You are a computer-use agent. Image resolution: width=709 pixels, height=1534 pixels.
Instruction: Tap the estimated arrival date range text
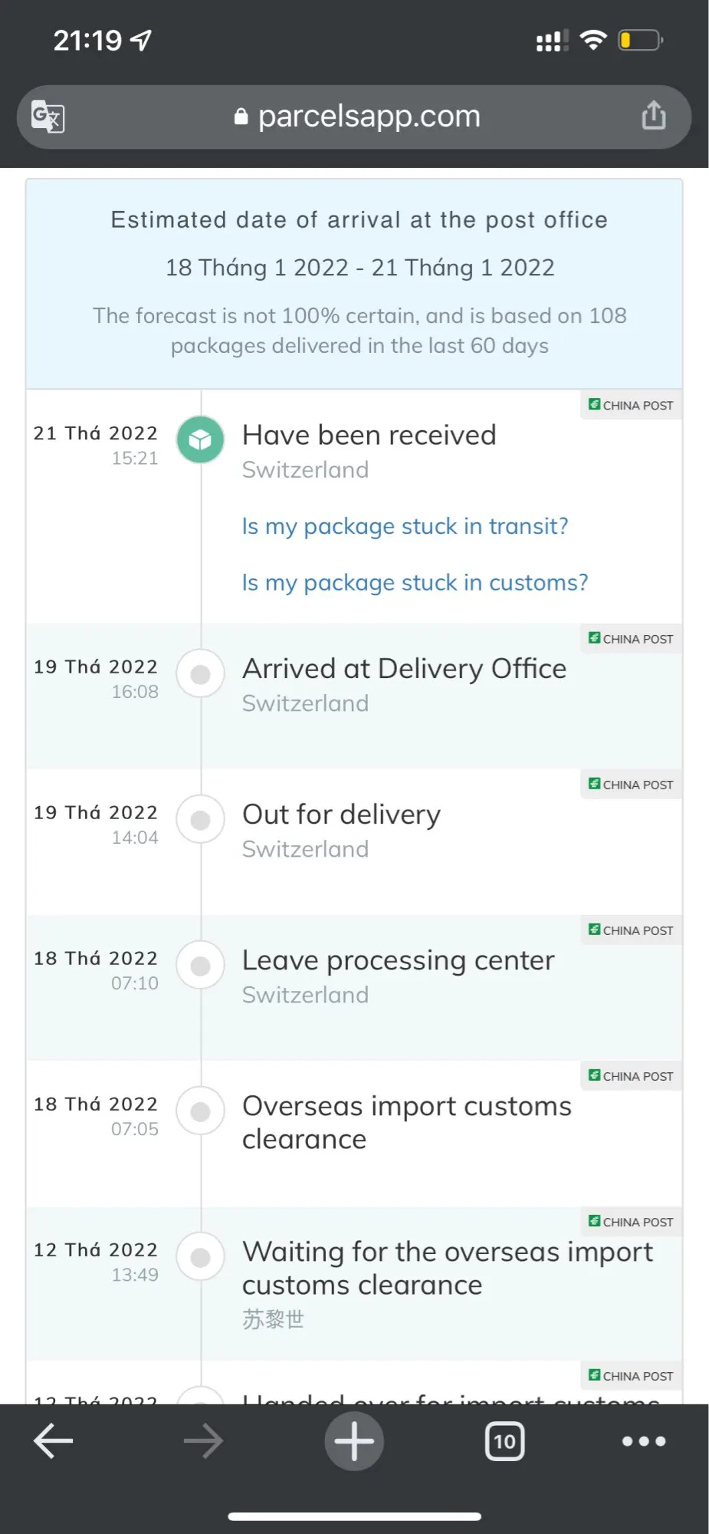click(x=359, y=268)
